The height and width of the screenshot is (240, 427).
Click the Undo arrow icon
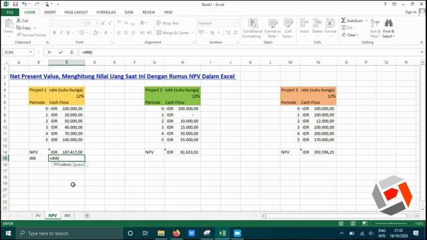[25, 4]
